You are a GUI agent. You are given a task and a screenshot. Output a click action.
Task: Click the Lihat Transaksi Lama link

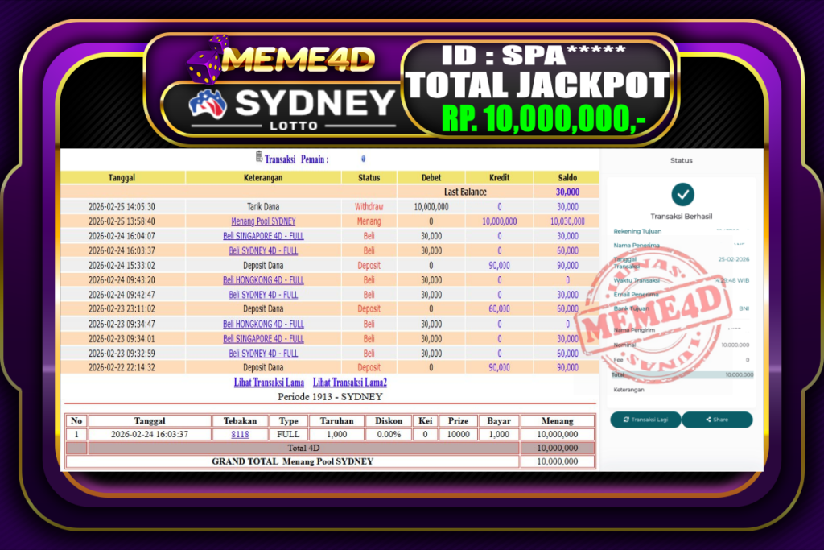point(269,383)
